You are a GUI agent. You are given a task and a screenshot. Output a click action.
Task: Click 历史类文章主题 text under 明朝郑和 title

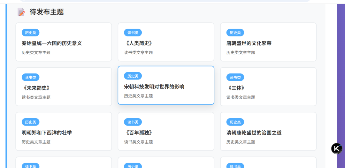(36, 142)
